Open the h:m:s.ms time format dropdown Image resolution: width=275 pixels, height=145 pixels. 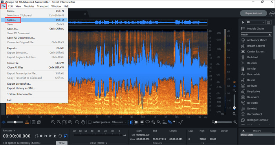click(x=9, y=130)
